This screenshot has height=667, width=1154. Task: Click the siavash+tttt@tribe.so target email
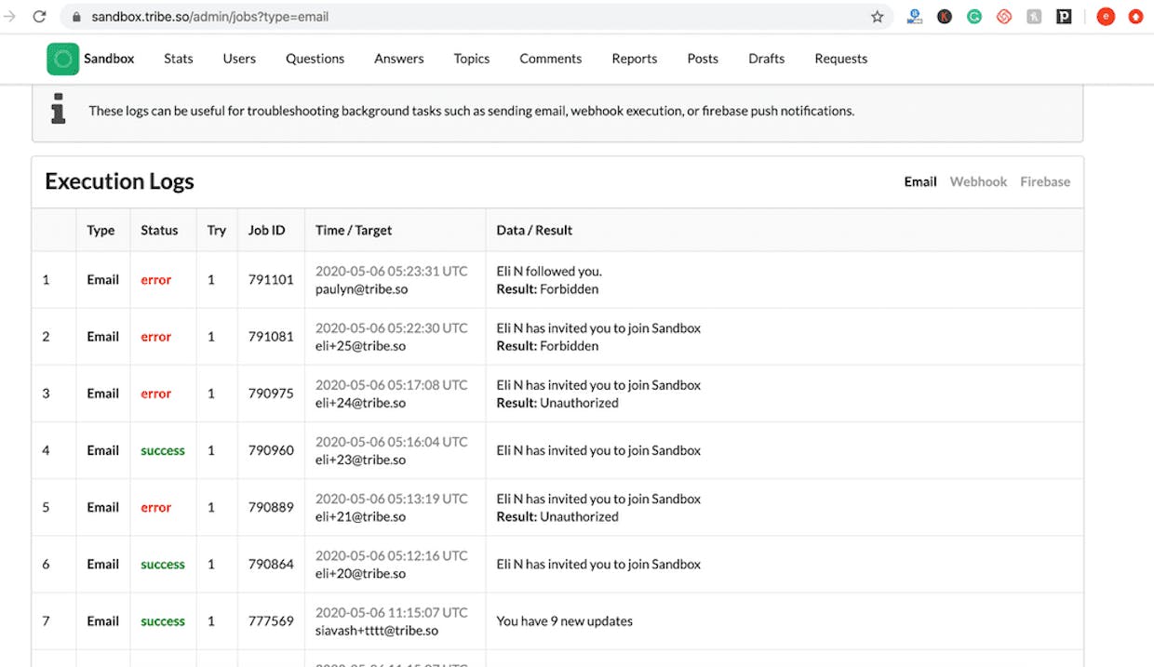(377, 631)
